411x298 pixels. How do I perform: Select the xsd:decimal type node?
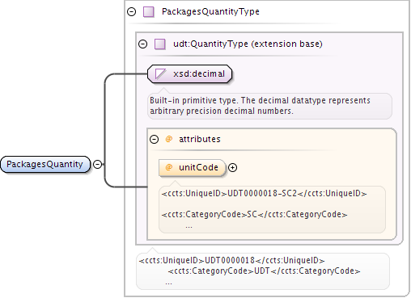coord(190,73)
